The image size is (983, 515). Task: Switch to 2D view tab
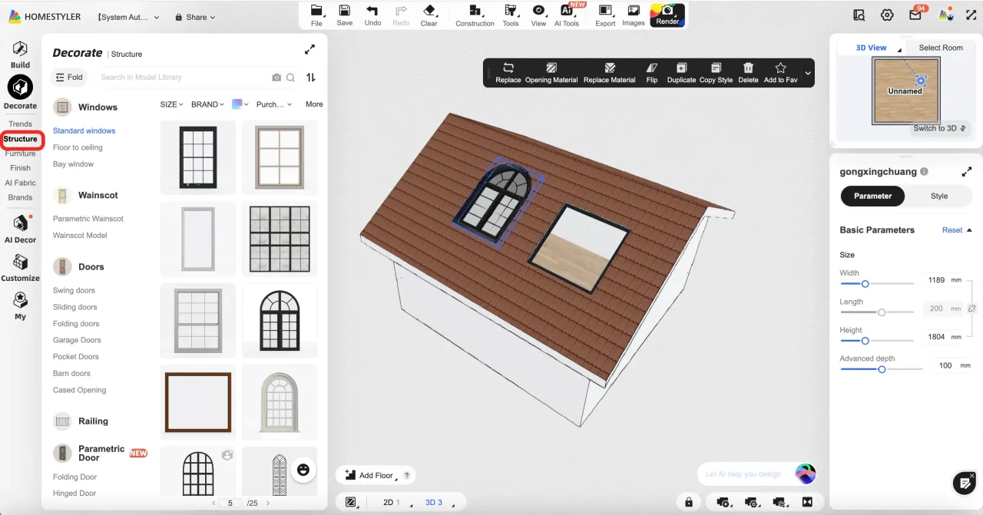(x=392, y=502)
